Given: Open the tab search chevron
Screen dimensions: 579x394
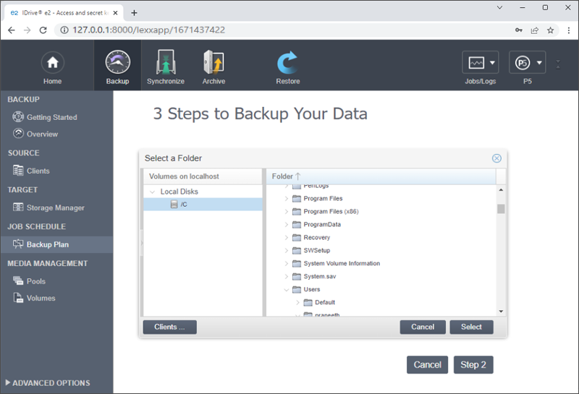Looking at the screenshot, I should (x=499, y=7).
